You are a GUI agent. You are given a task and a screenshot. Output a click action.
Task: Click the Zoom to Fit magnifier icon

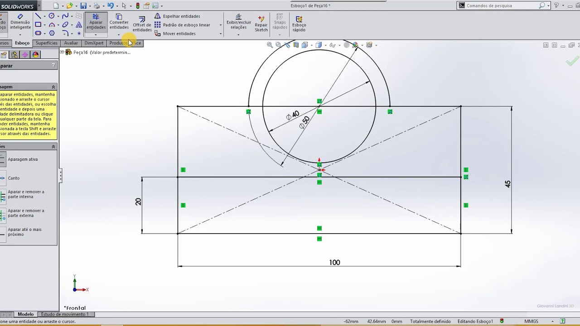[x=270, y=45]
